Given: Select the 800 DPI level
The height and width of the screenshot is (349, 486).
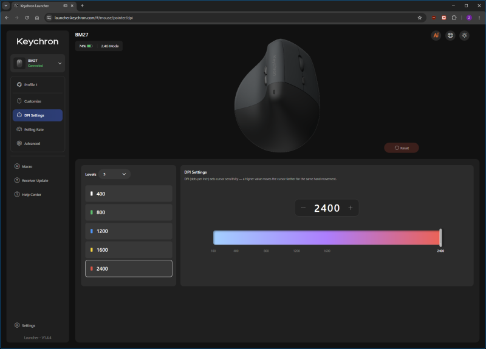Looking at the screenshot, I should coord(129,212).
